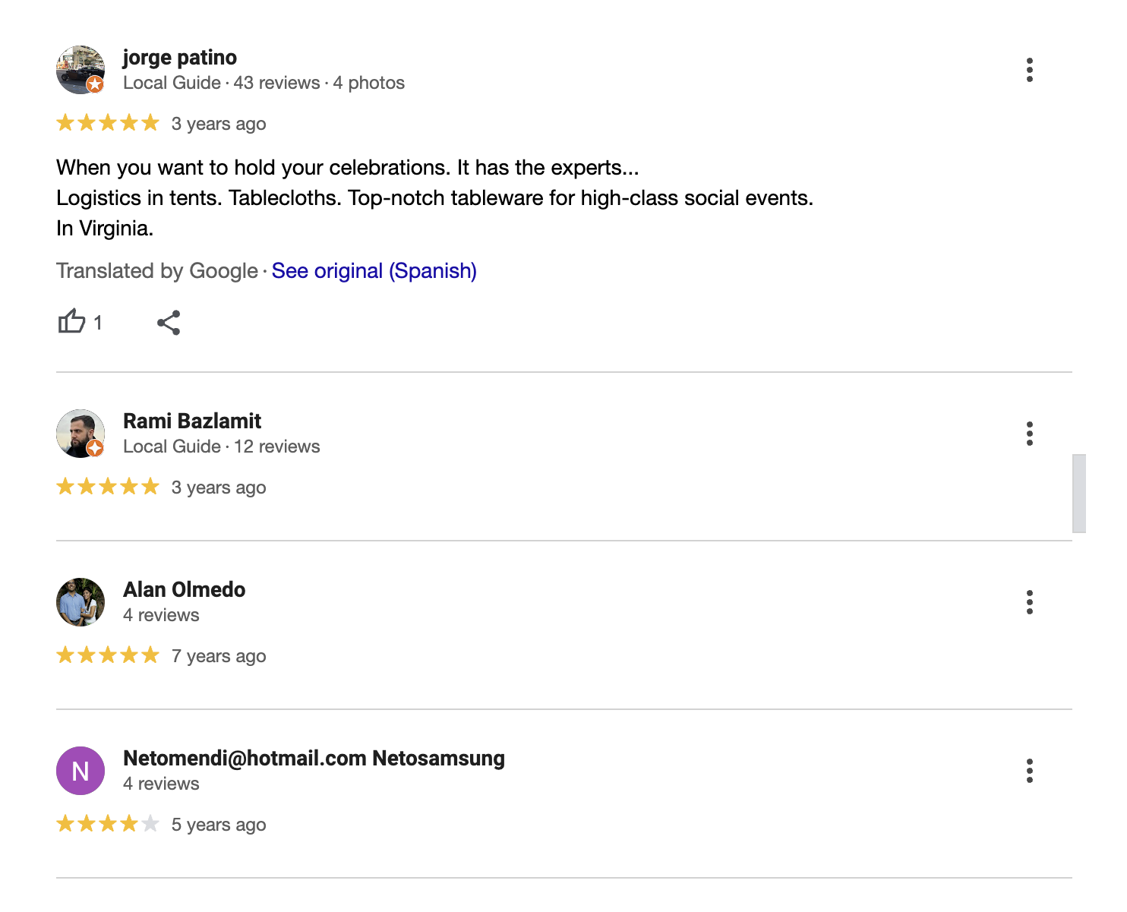
Task: Open more options for jorge patino's review
Action: pyautogui.click(x=1029, y=70)
